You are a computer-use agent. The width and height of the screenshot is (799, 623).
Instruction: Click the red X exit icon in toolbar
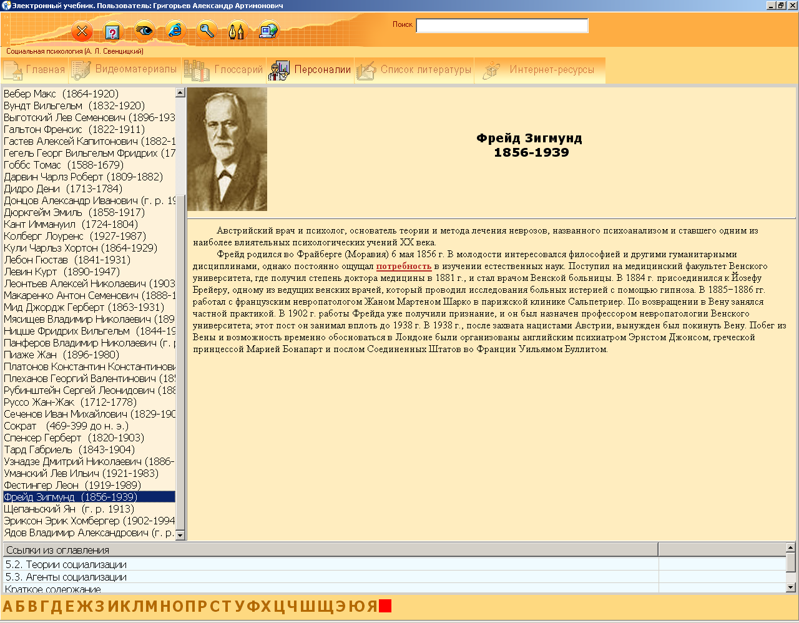pos(82,31)
